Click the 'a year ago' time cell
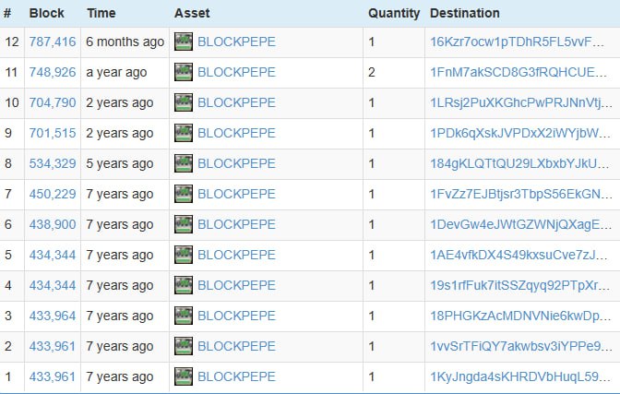The image size is (620, 394). click(116, 72)
